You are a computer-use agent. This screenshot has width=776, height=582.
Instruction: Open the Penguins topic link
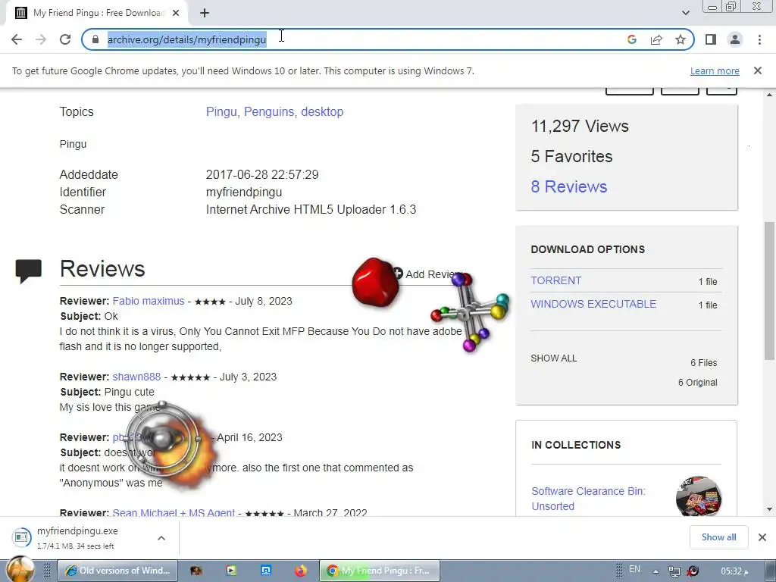(x=269, y=112)
